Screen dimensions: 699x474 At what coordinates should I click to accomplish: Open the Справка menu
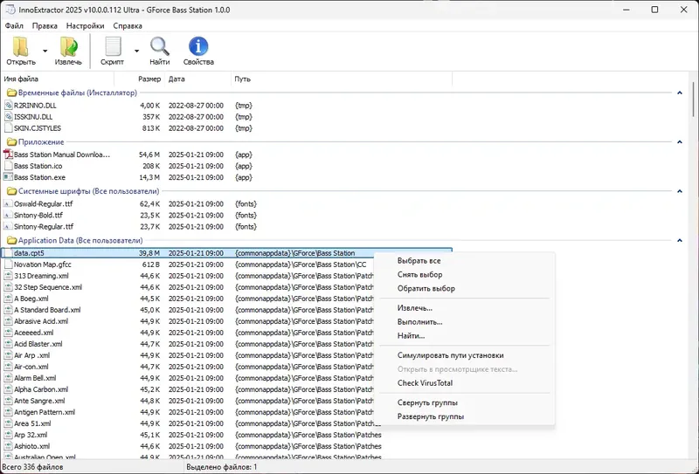(128, 26)
